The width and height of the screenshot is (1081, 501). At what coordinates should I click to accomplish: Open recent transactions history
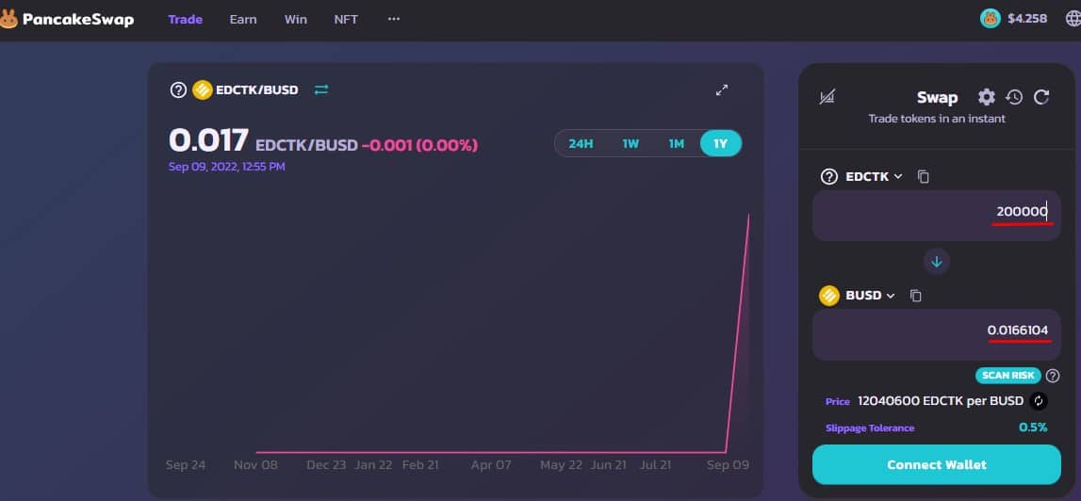pyautogui.click(x=1014, y=96)
